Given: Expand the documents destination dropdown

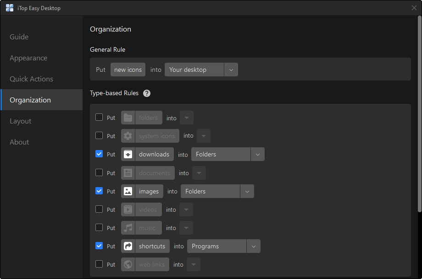Looking at the screenshot, I should pos(199,173).
